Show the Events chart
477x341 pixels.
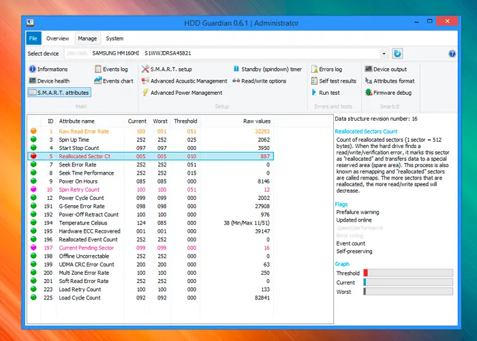pos(114,81)
